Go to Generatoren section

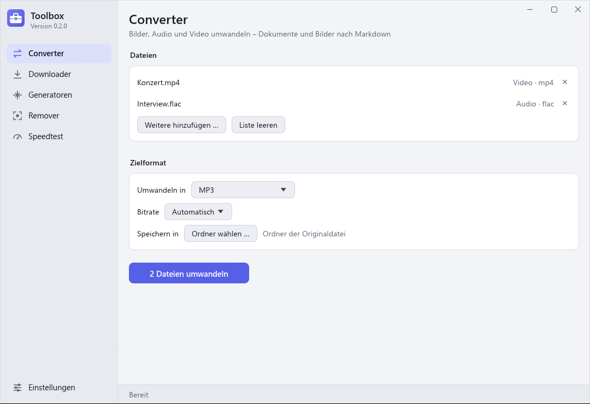59,95
